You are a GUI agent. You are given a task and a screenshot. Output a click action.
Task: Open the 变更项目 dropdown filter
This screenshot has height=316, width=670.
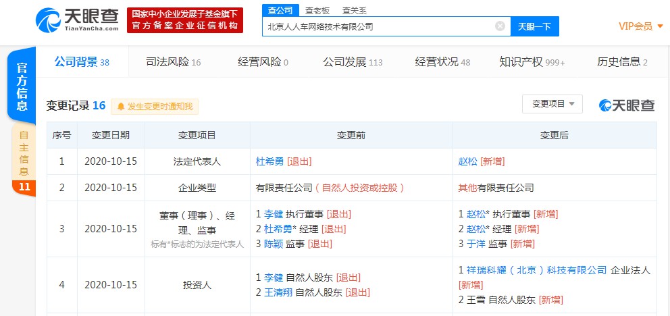pos(552,104)
